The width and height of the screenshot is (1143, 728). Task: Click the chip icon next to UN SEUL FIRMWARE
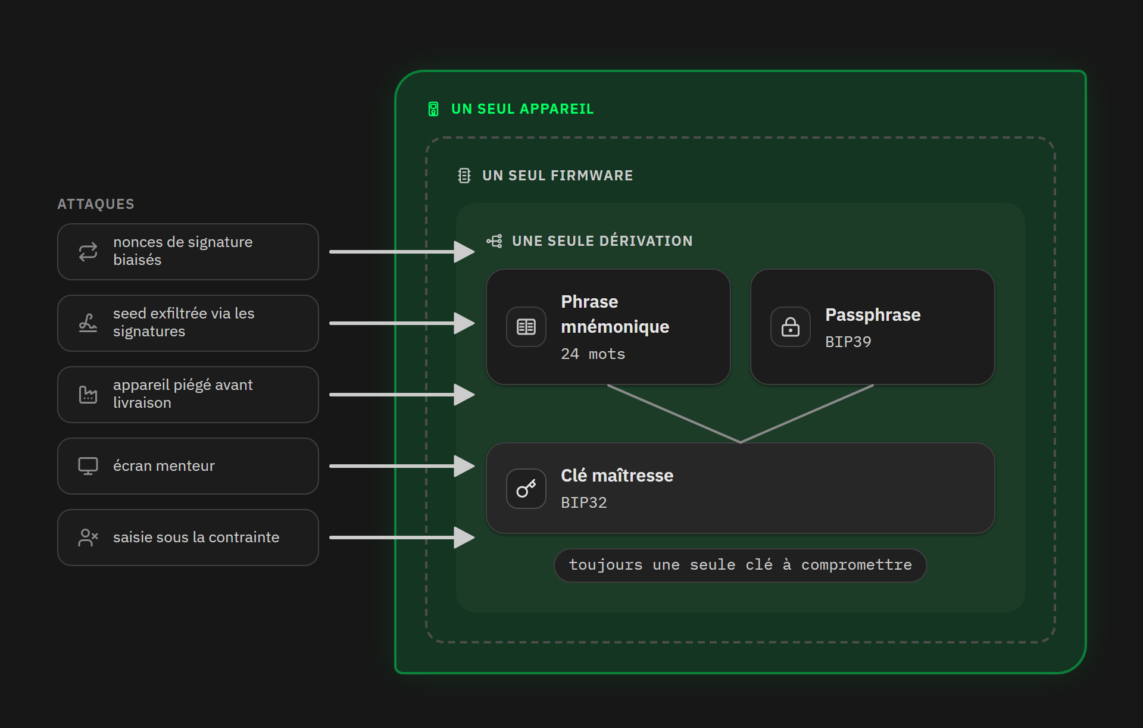[x=464, y=176]
